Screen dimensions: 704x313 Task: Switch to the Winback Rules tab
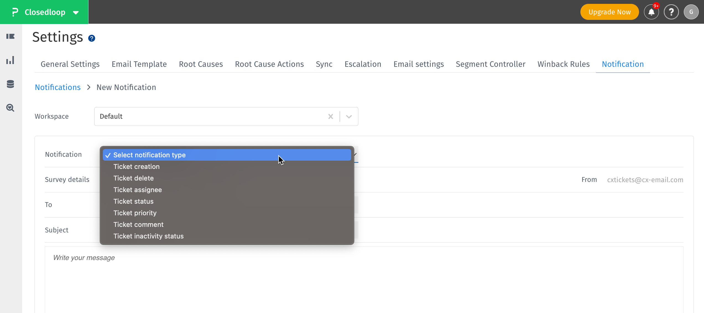click(x=564, y=64)
